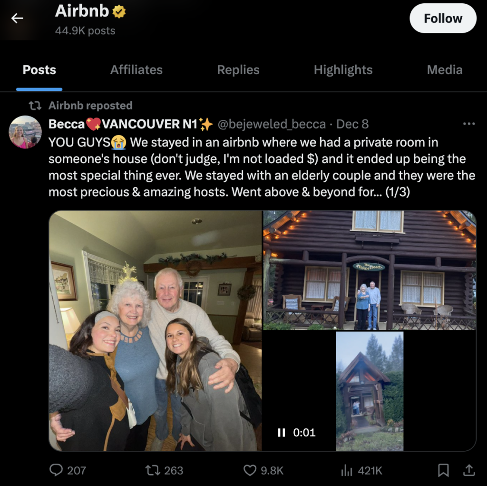
Task: Go back using the left arrow
Action: pos(17,19)
